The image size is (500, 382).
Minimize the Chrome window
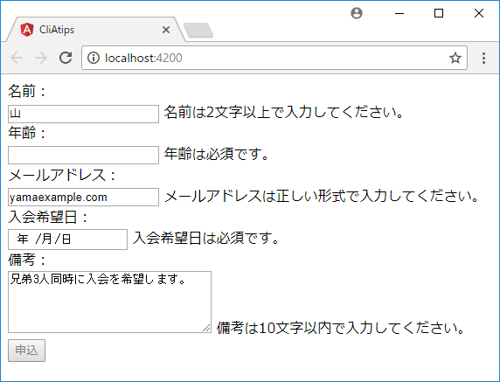pyautogui.click(x=399, y=13)
